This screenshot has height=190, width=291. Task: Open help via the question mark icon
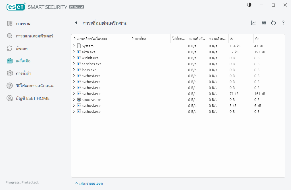283,23
